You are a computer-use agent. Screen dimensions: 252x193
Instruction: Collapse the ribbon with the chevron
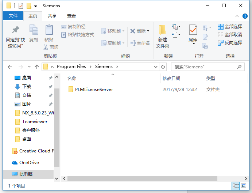point(237,16)
